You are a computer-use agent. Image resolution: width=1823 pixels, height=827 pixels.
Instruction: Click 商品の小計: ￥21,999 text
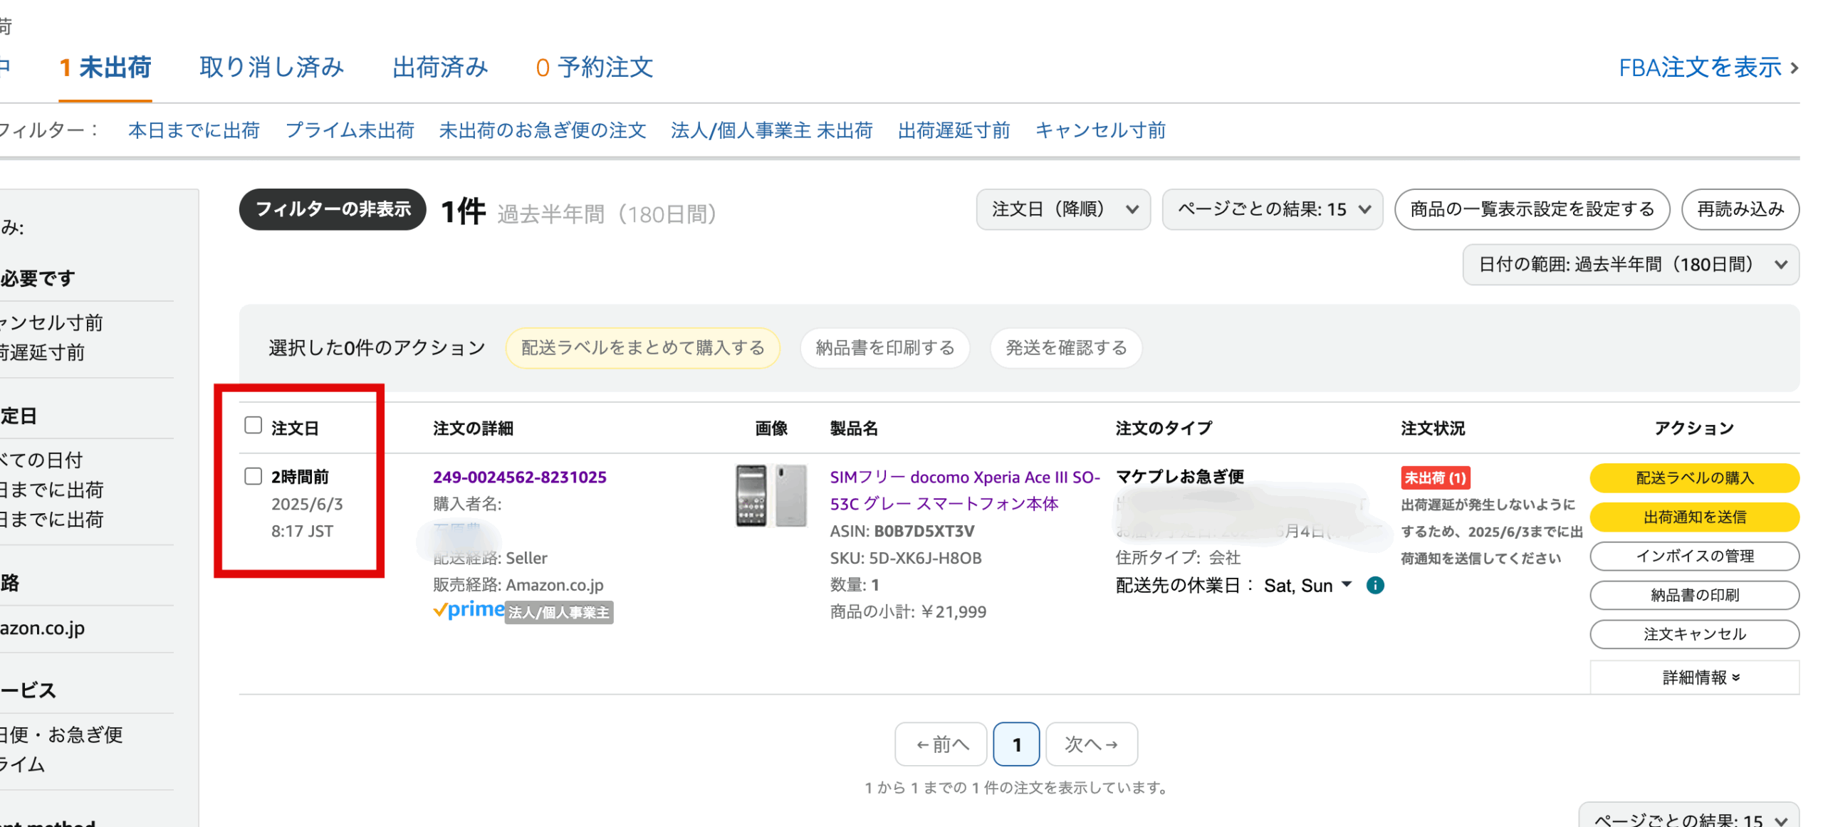(x=907, y=613)
